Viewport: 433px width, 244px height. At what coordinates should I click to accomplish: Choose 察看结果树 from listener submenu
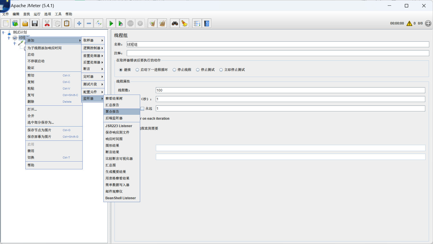pos(122,99)
